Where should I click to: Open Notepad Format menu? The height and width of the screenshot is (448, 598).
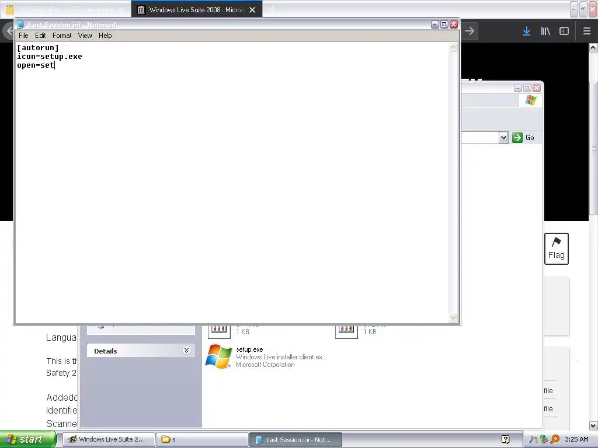pyautogui.click(x=62, y=36)
